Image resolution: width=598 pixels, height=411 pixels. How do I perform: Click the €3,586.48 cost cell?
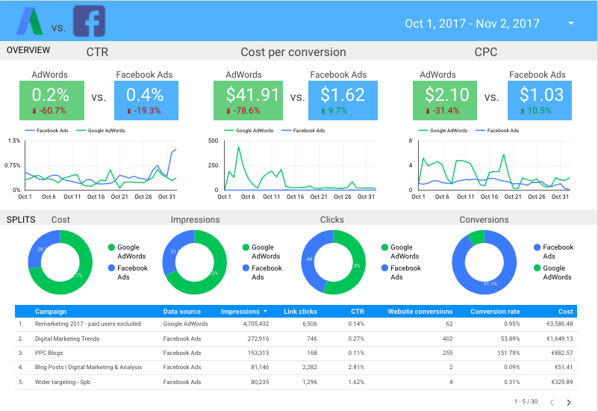(x=560, y=324)
